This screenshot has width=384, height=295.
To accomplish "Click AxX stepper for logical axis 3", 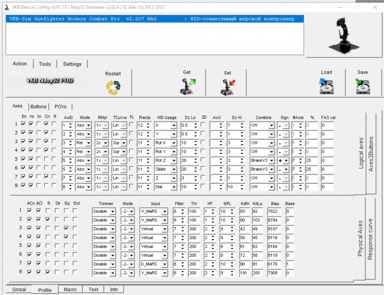I will click(x=221, y=143).
